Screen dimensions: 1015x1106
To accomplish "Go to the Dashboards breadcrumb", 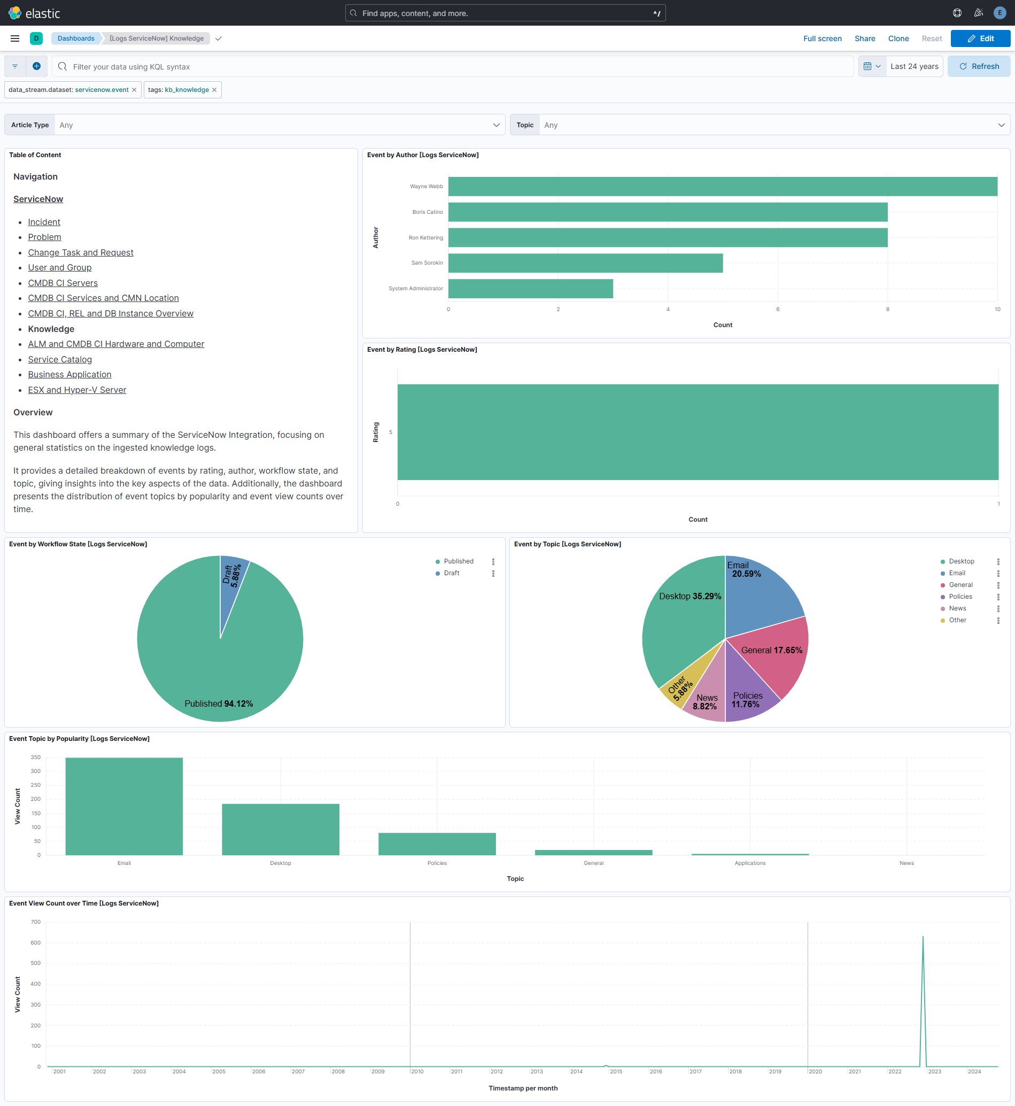I will coord(76,38).
